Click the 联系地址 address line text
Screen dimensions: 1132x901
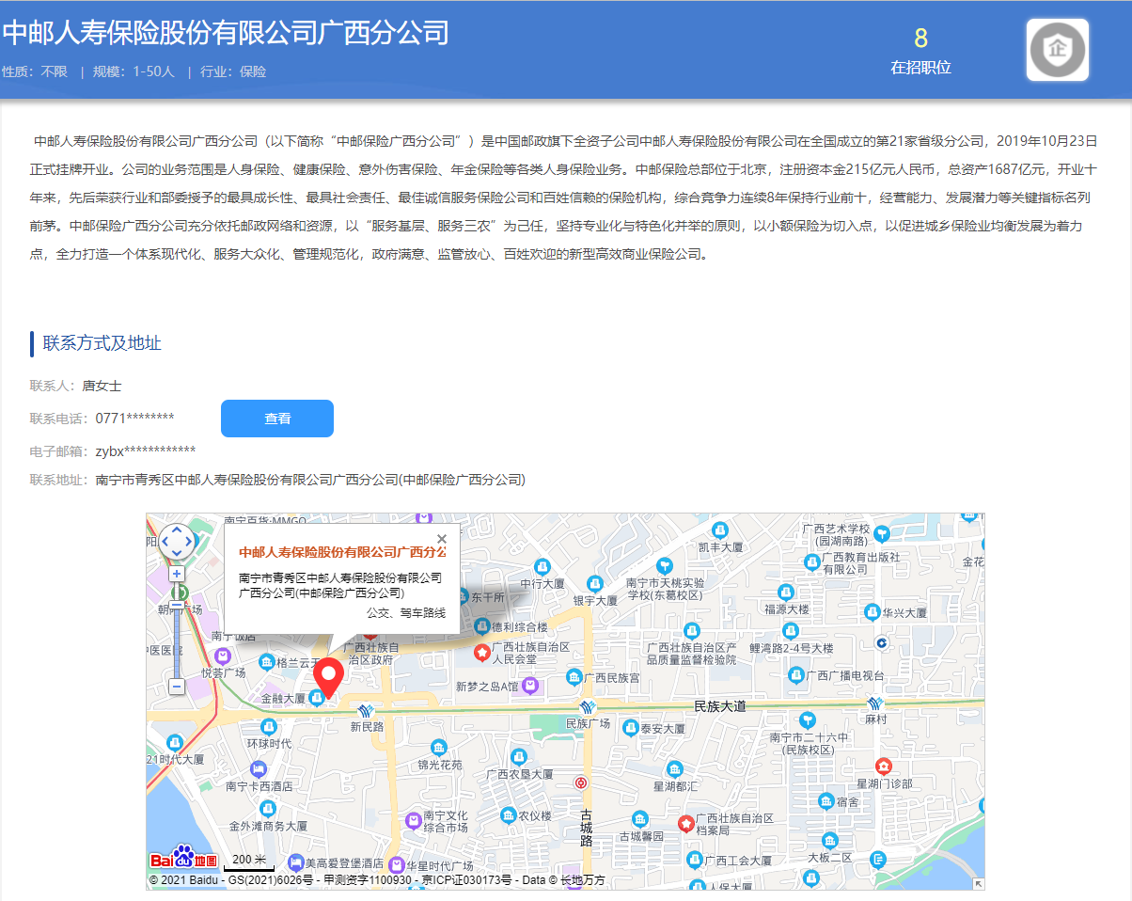pyautogui.click(x=310, y=480)
